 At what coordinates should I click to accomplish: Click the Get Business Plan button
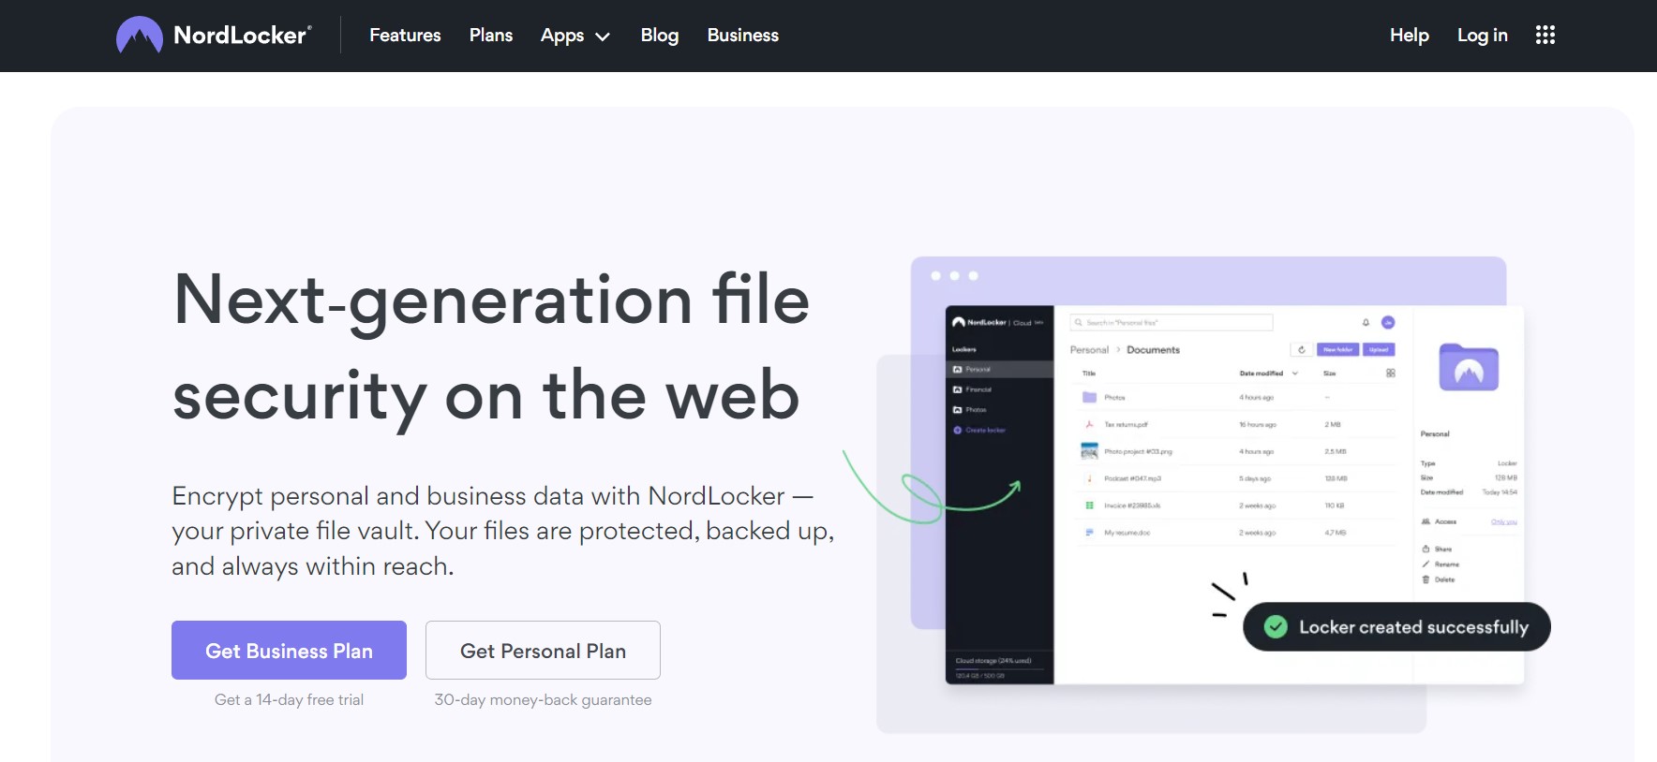[289, 651]
